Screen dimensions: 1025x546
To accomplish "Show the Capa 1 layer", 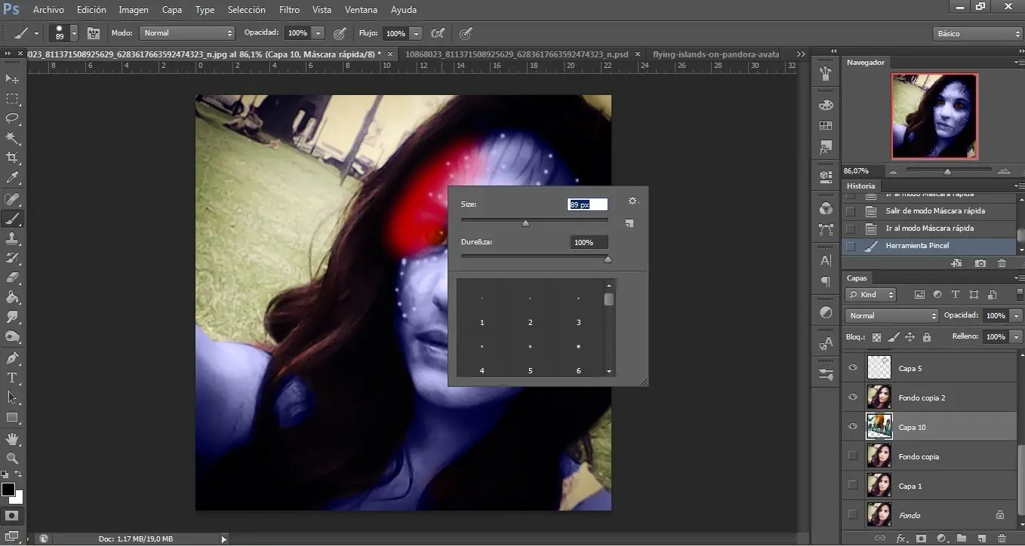I will click(853, 485).
